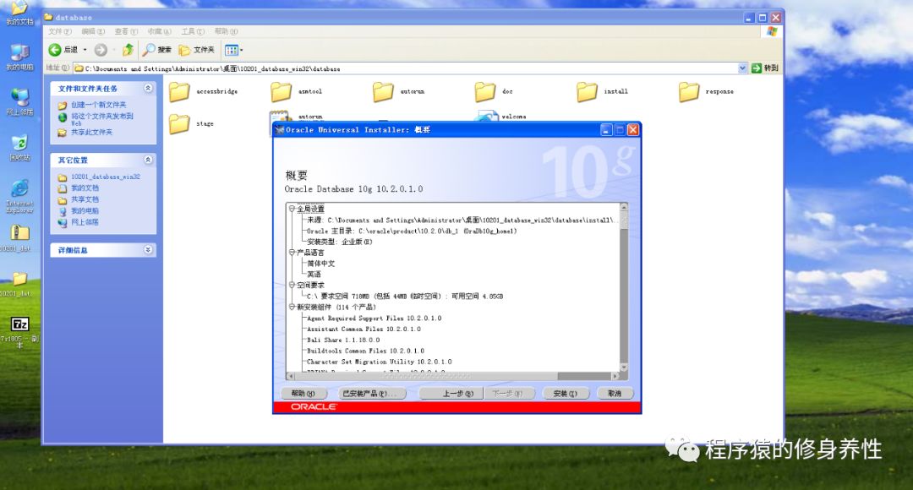Open the address bar dropdown
The width and height of the screenshot is (913, 490).
[x=743, y=67]
